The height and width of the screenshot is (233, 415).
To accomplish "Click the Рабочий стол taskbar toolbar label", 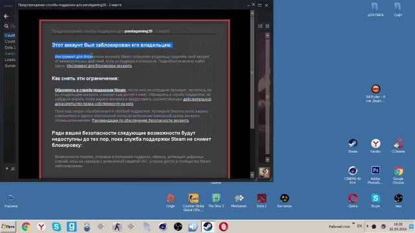I will click(339, 227).
